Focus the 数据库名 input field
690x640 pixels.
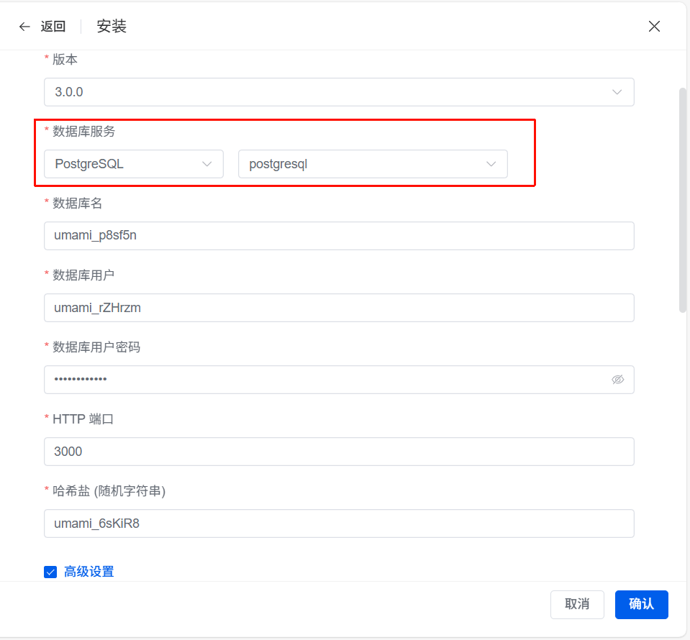click(x=338, y=236)
